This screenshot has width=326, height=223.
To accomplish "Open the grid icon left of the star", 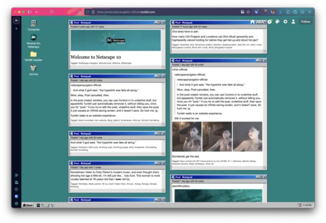I will pyautogui.click(x=243, y=12).
